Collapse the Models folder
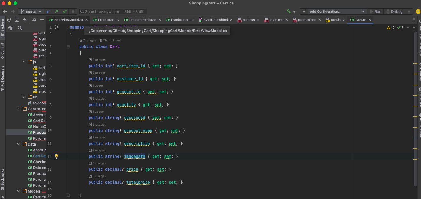Image resolution: width=421 pixels, height=199 pixels. click(x=18, y=191)
